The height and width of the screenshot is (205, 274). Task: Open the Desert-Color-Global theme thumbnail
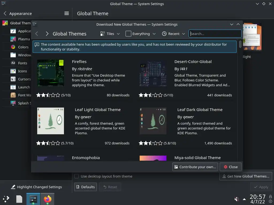click(153, 73)
